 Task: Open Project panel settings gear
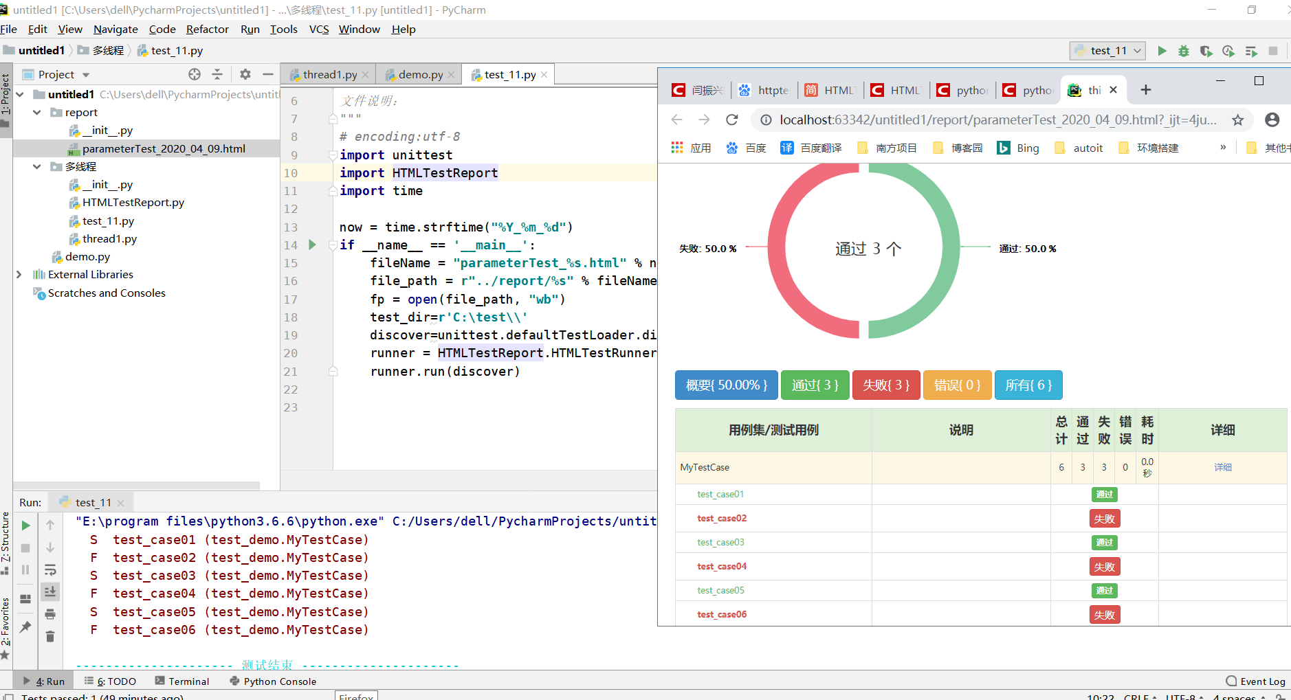click(x=245, y=74)
